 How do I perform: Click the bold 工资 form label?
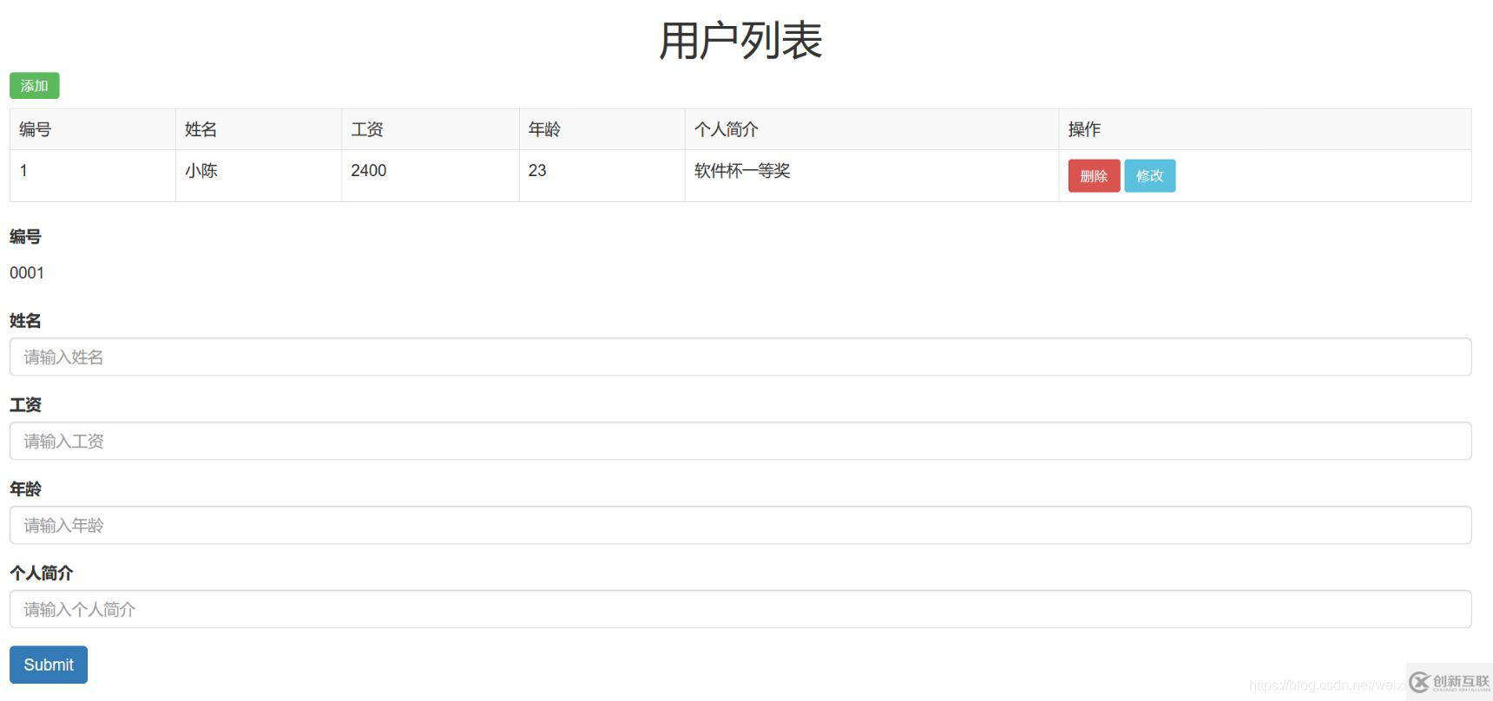(x=25, y=405)
